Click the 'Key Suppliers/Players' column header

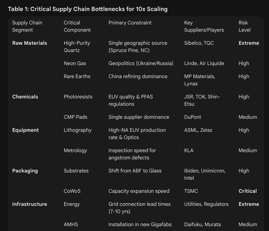point(204,26)
